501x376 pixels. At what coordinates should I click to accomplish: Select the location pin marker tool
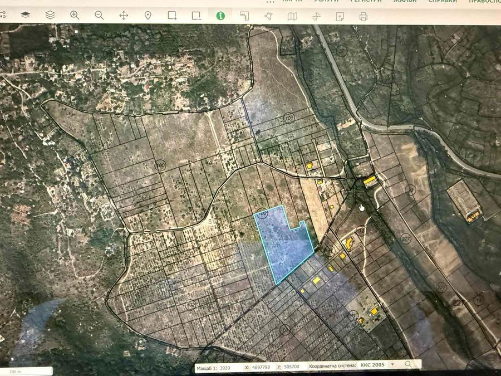point(148,16)
